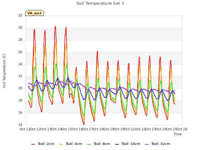Select the Tsoil -4cm legend label
Screen dimensions: 201x150
(74, 144)
